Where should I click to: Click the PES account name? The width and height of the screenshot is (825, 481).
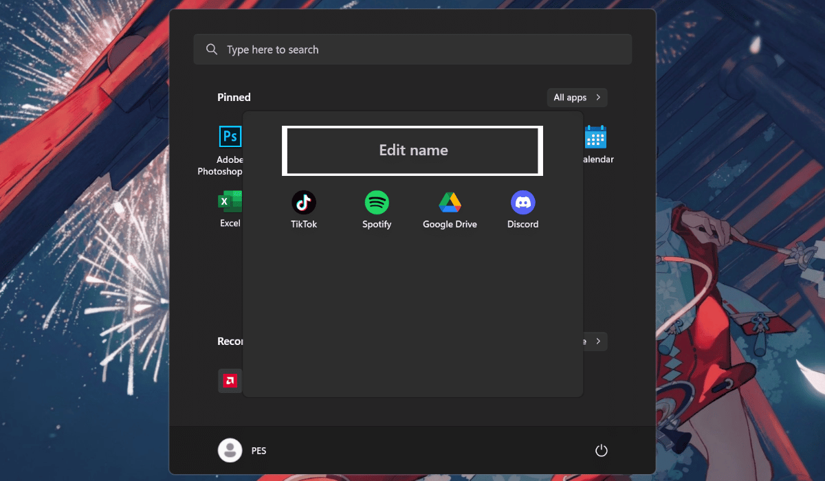(258, 451)
